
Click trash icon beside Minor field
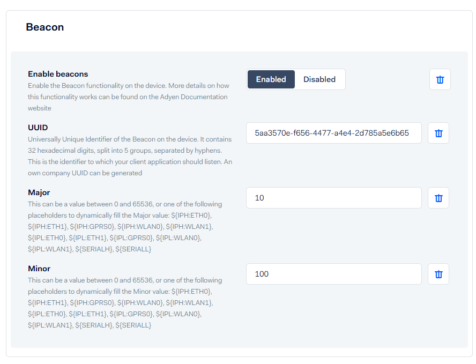tap(438, 274)
